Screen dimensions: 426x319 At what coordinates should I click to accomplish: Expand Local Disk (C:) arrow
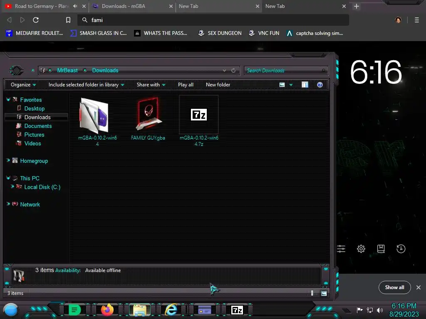(12, 186)
